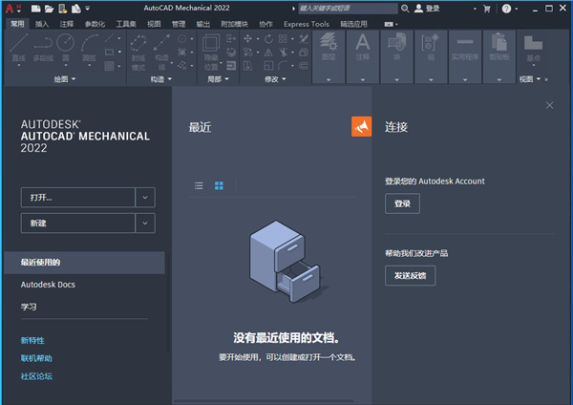The height and width of the screenshot is (405, 573).
Task: Expand the 打开 dropdown arrow
Action: click(x=145, y=197)
